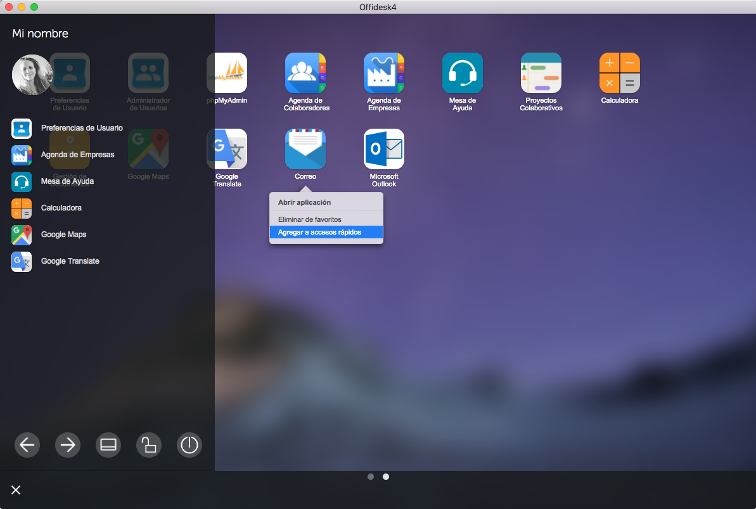Choose Abrir aplicación from context menu

pos(326,202)
